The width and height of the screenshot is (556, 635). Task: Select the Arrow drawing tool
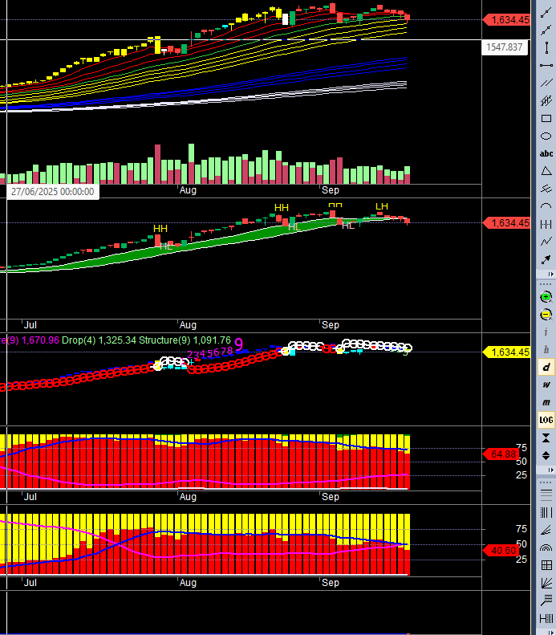click(x=546, y=259)
